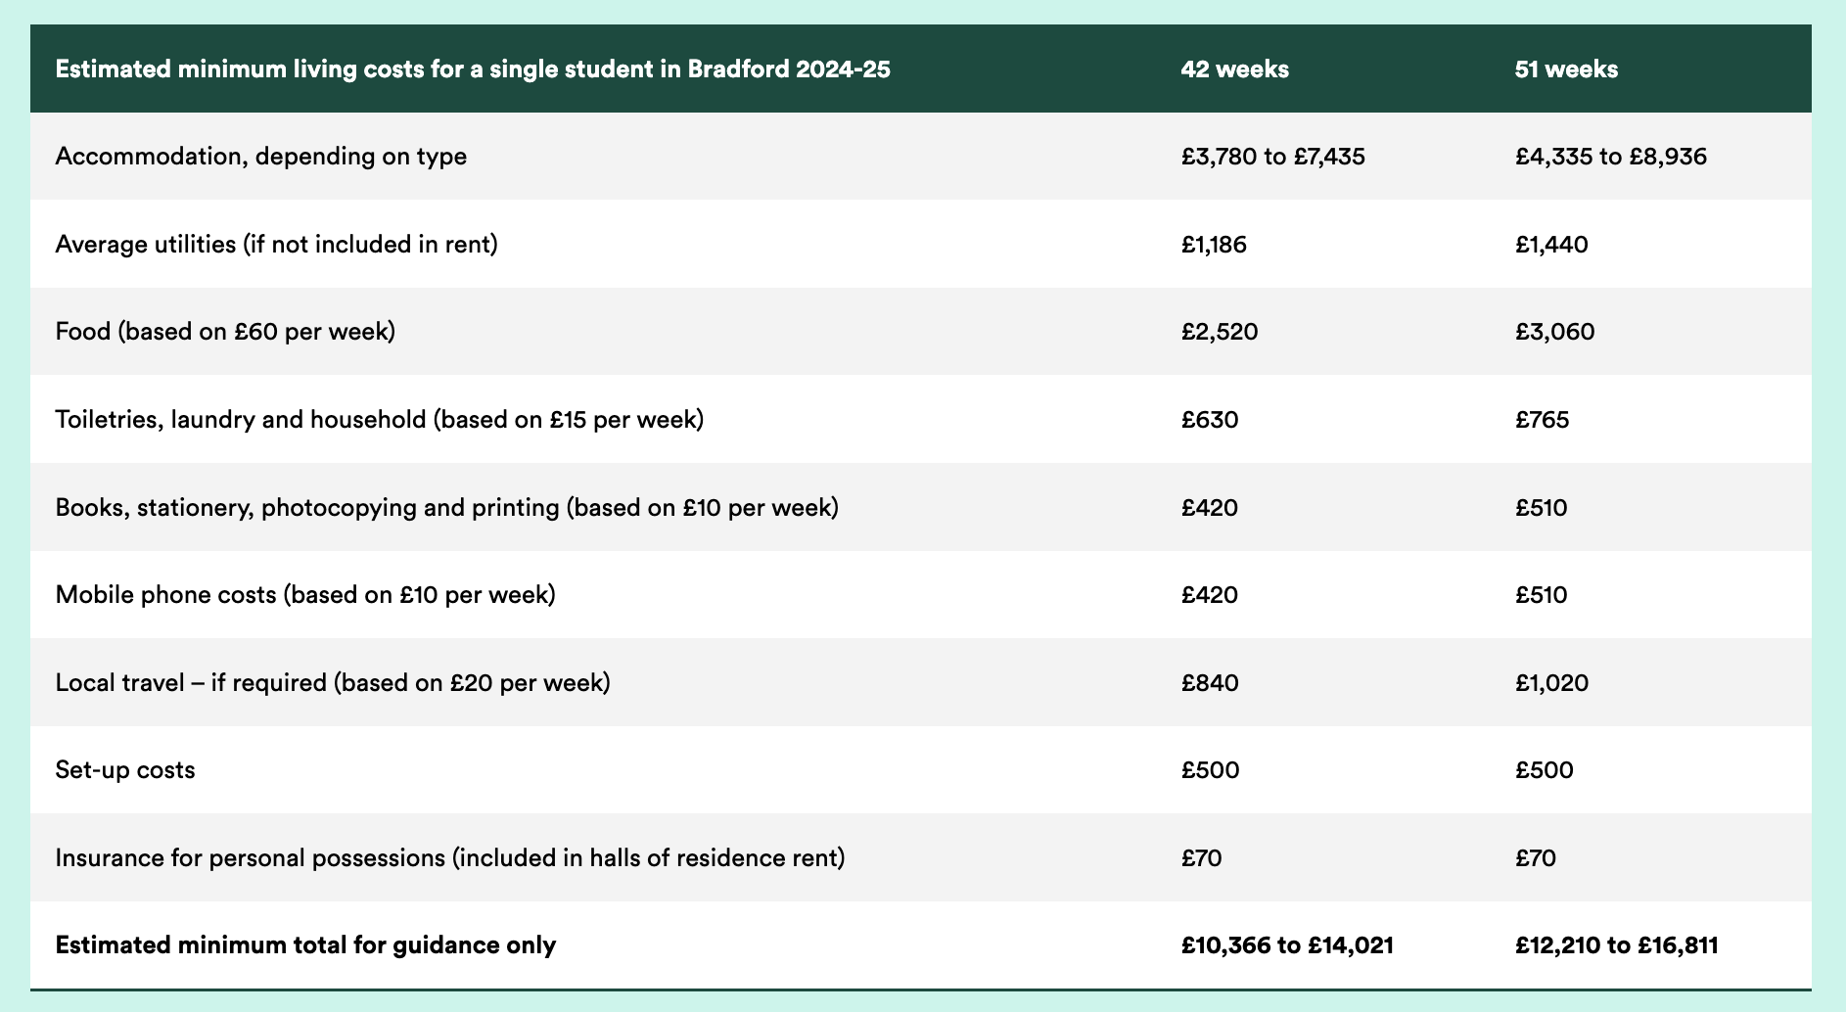Screen dimensions: 1846x1012
Task: Select the £4,335 to £8,936 accommodation value
Action: (x=1610, y=157)
